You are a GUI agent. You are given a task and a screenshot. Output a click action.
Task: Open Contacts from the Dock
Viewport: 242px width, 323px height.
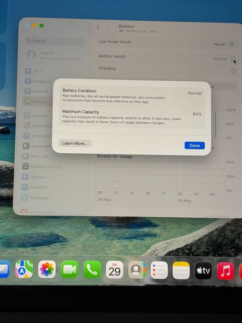click(137, 270)
